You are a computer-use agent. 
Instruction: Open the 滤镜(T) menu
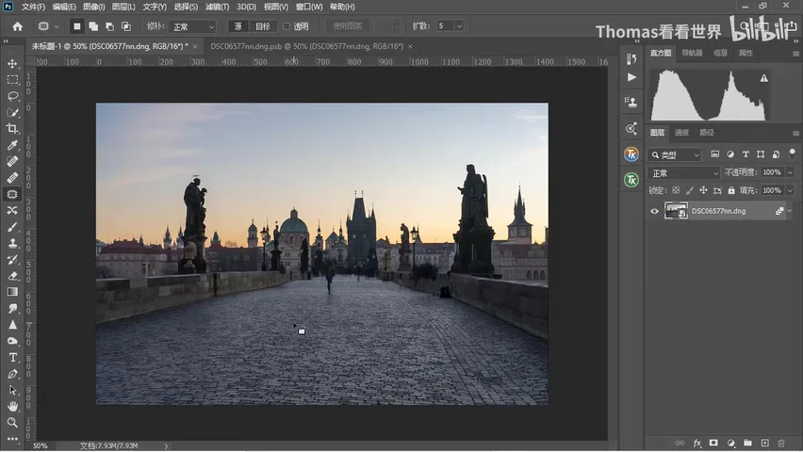[217, 7]
